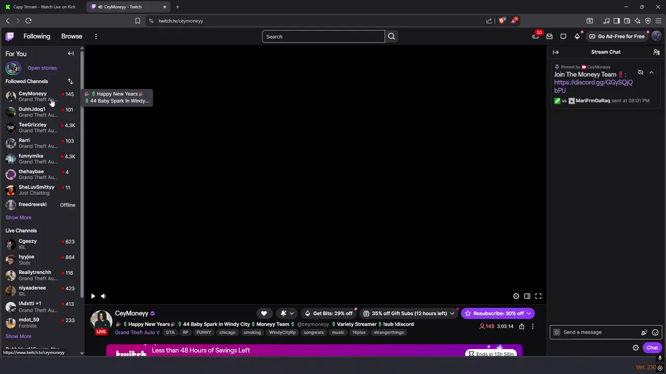This screenshot has width=666, height=374.
Task: Open the emote picker in chat
Action: pyautogui.click(x=655, y=332)
